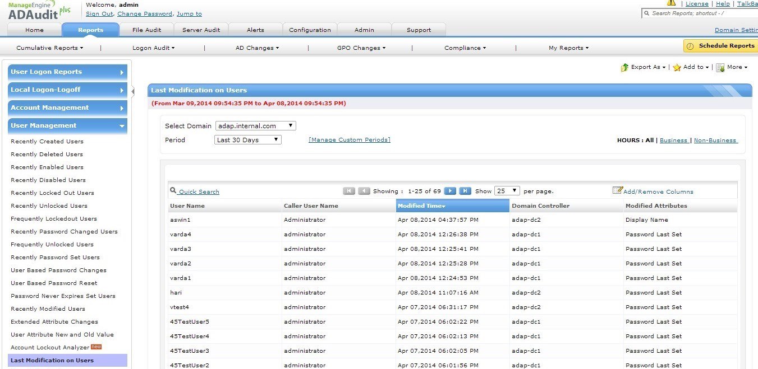Open the Select Domain dropdown
This screenshot has width=758, height=369.
255,126
